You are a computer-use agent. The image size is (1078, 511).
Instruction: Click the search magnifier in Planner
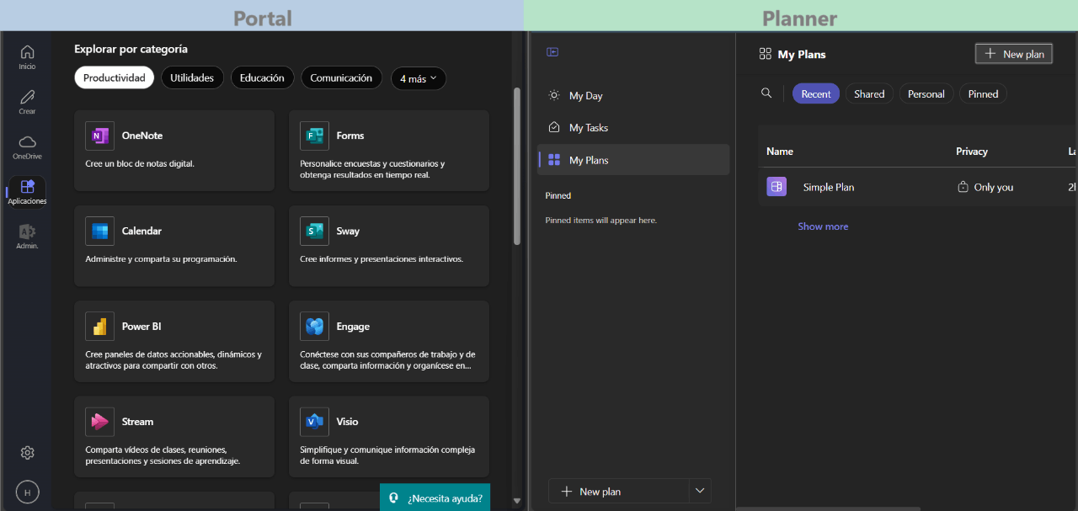(766, 93)
